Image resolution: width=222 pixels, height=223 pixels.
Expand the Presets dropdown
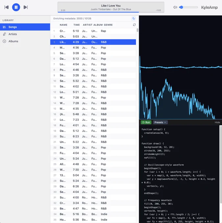pos(160,122)
